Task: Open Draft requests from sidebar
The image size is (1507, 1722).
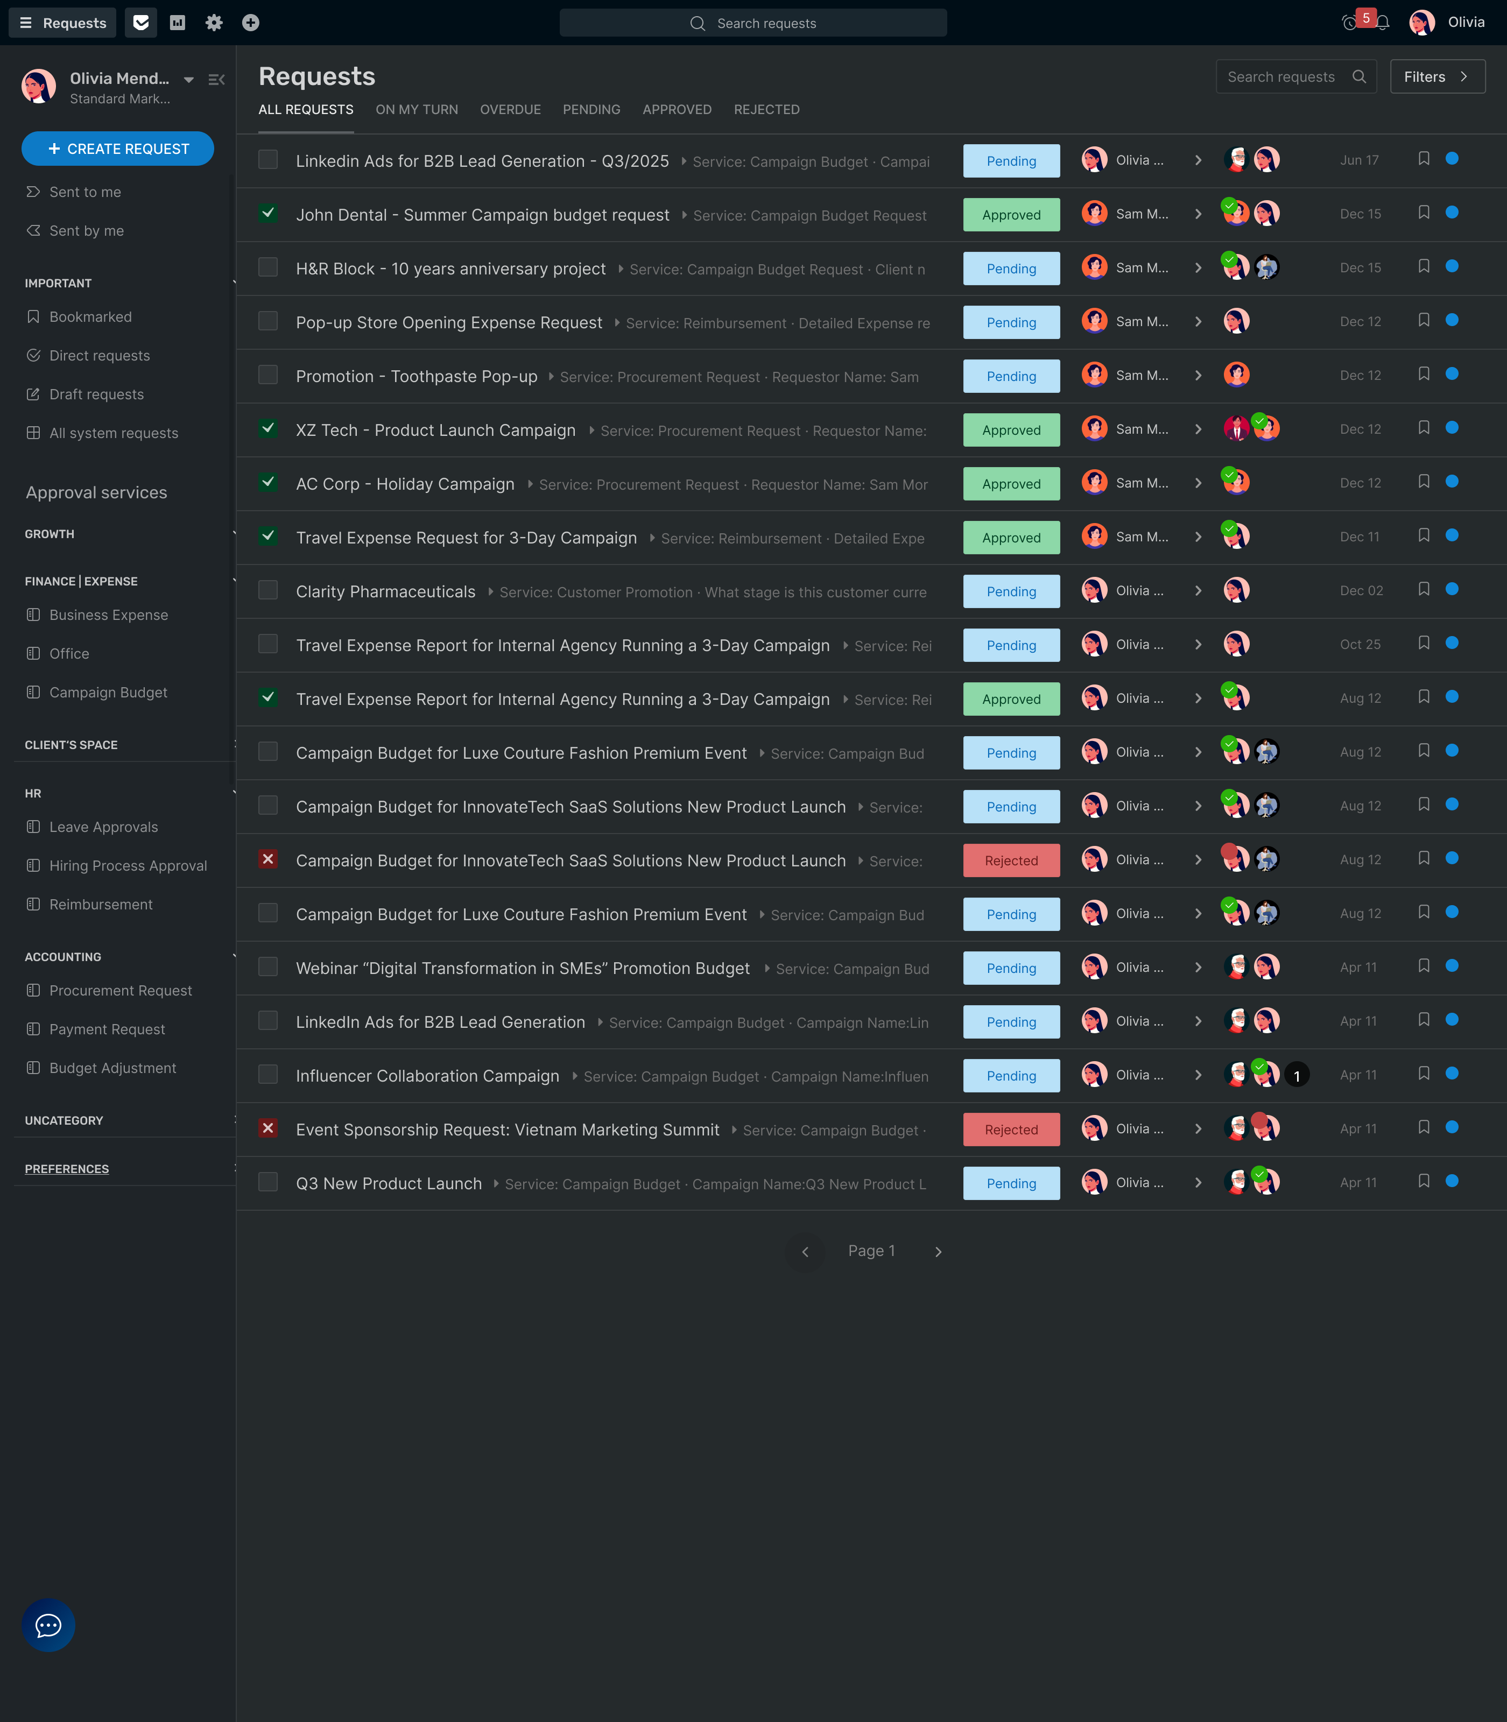Action: [x=97, y=393]
